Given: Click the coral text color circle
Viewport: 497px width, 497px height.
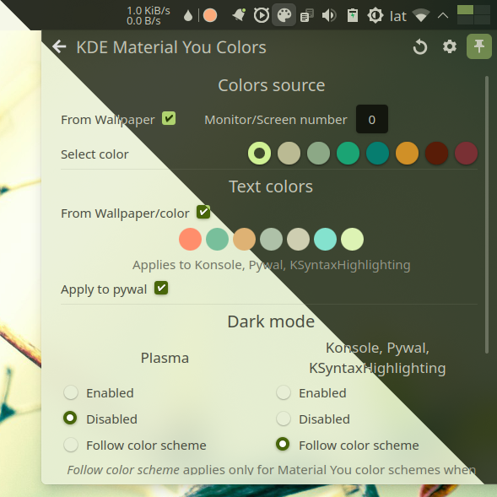Looking at the screenshot, I should pos(190,240).
